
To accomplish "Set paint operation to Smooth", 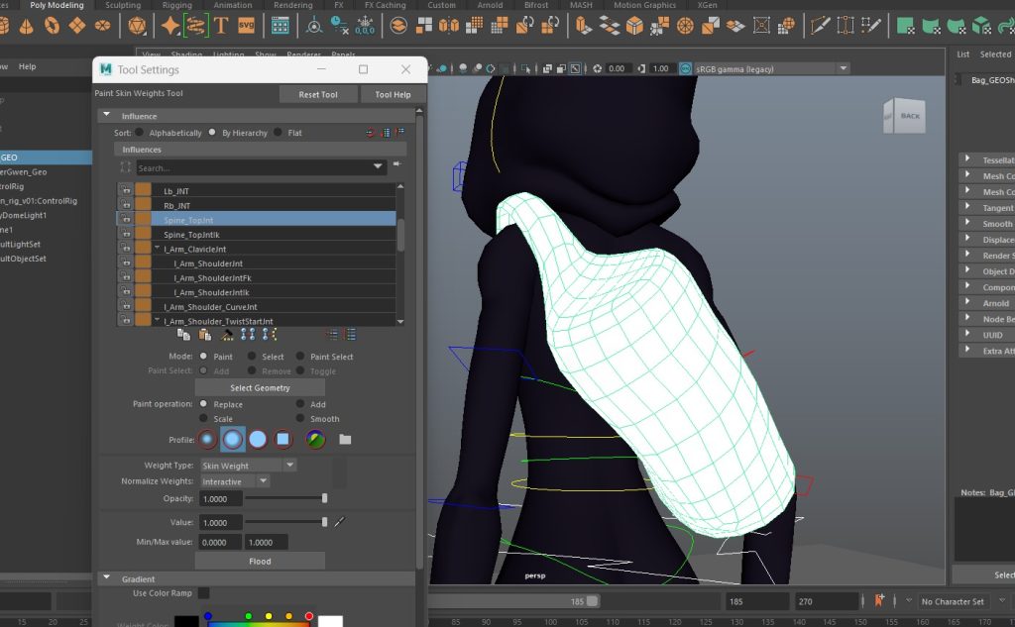I will (300, 419).
